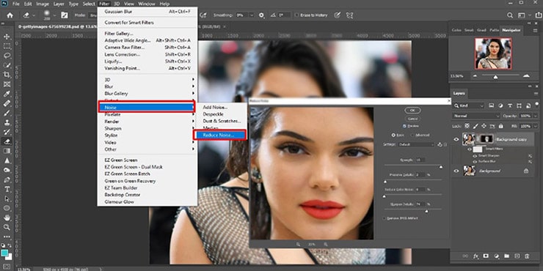
Task: Click the Home icon in options bar
Action: point(10,15)
